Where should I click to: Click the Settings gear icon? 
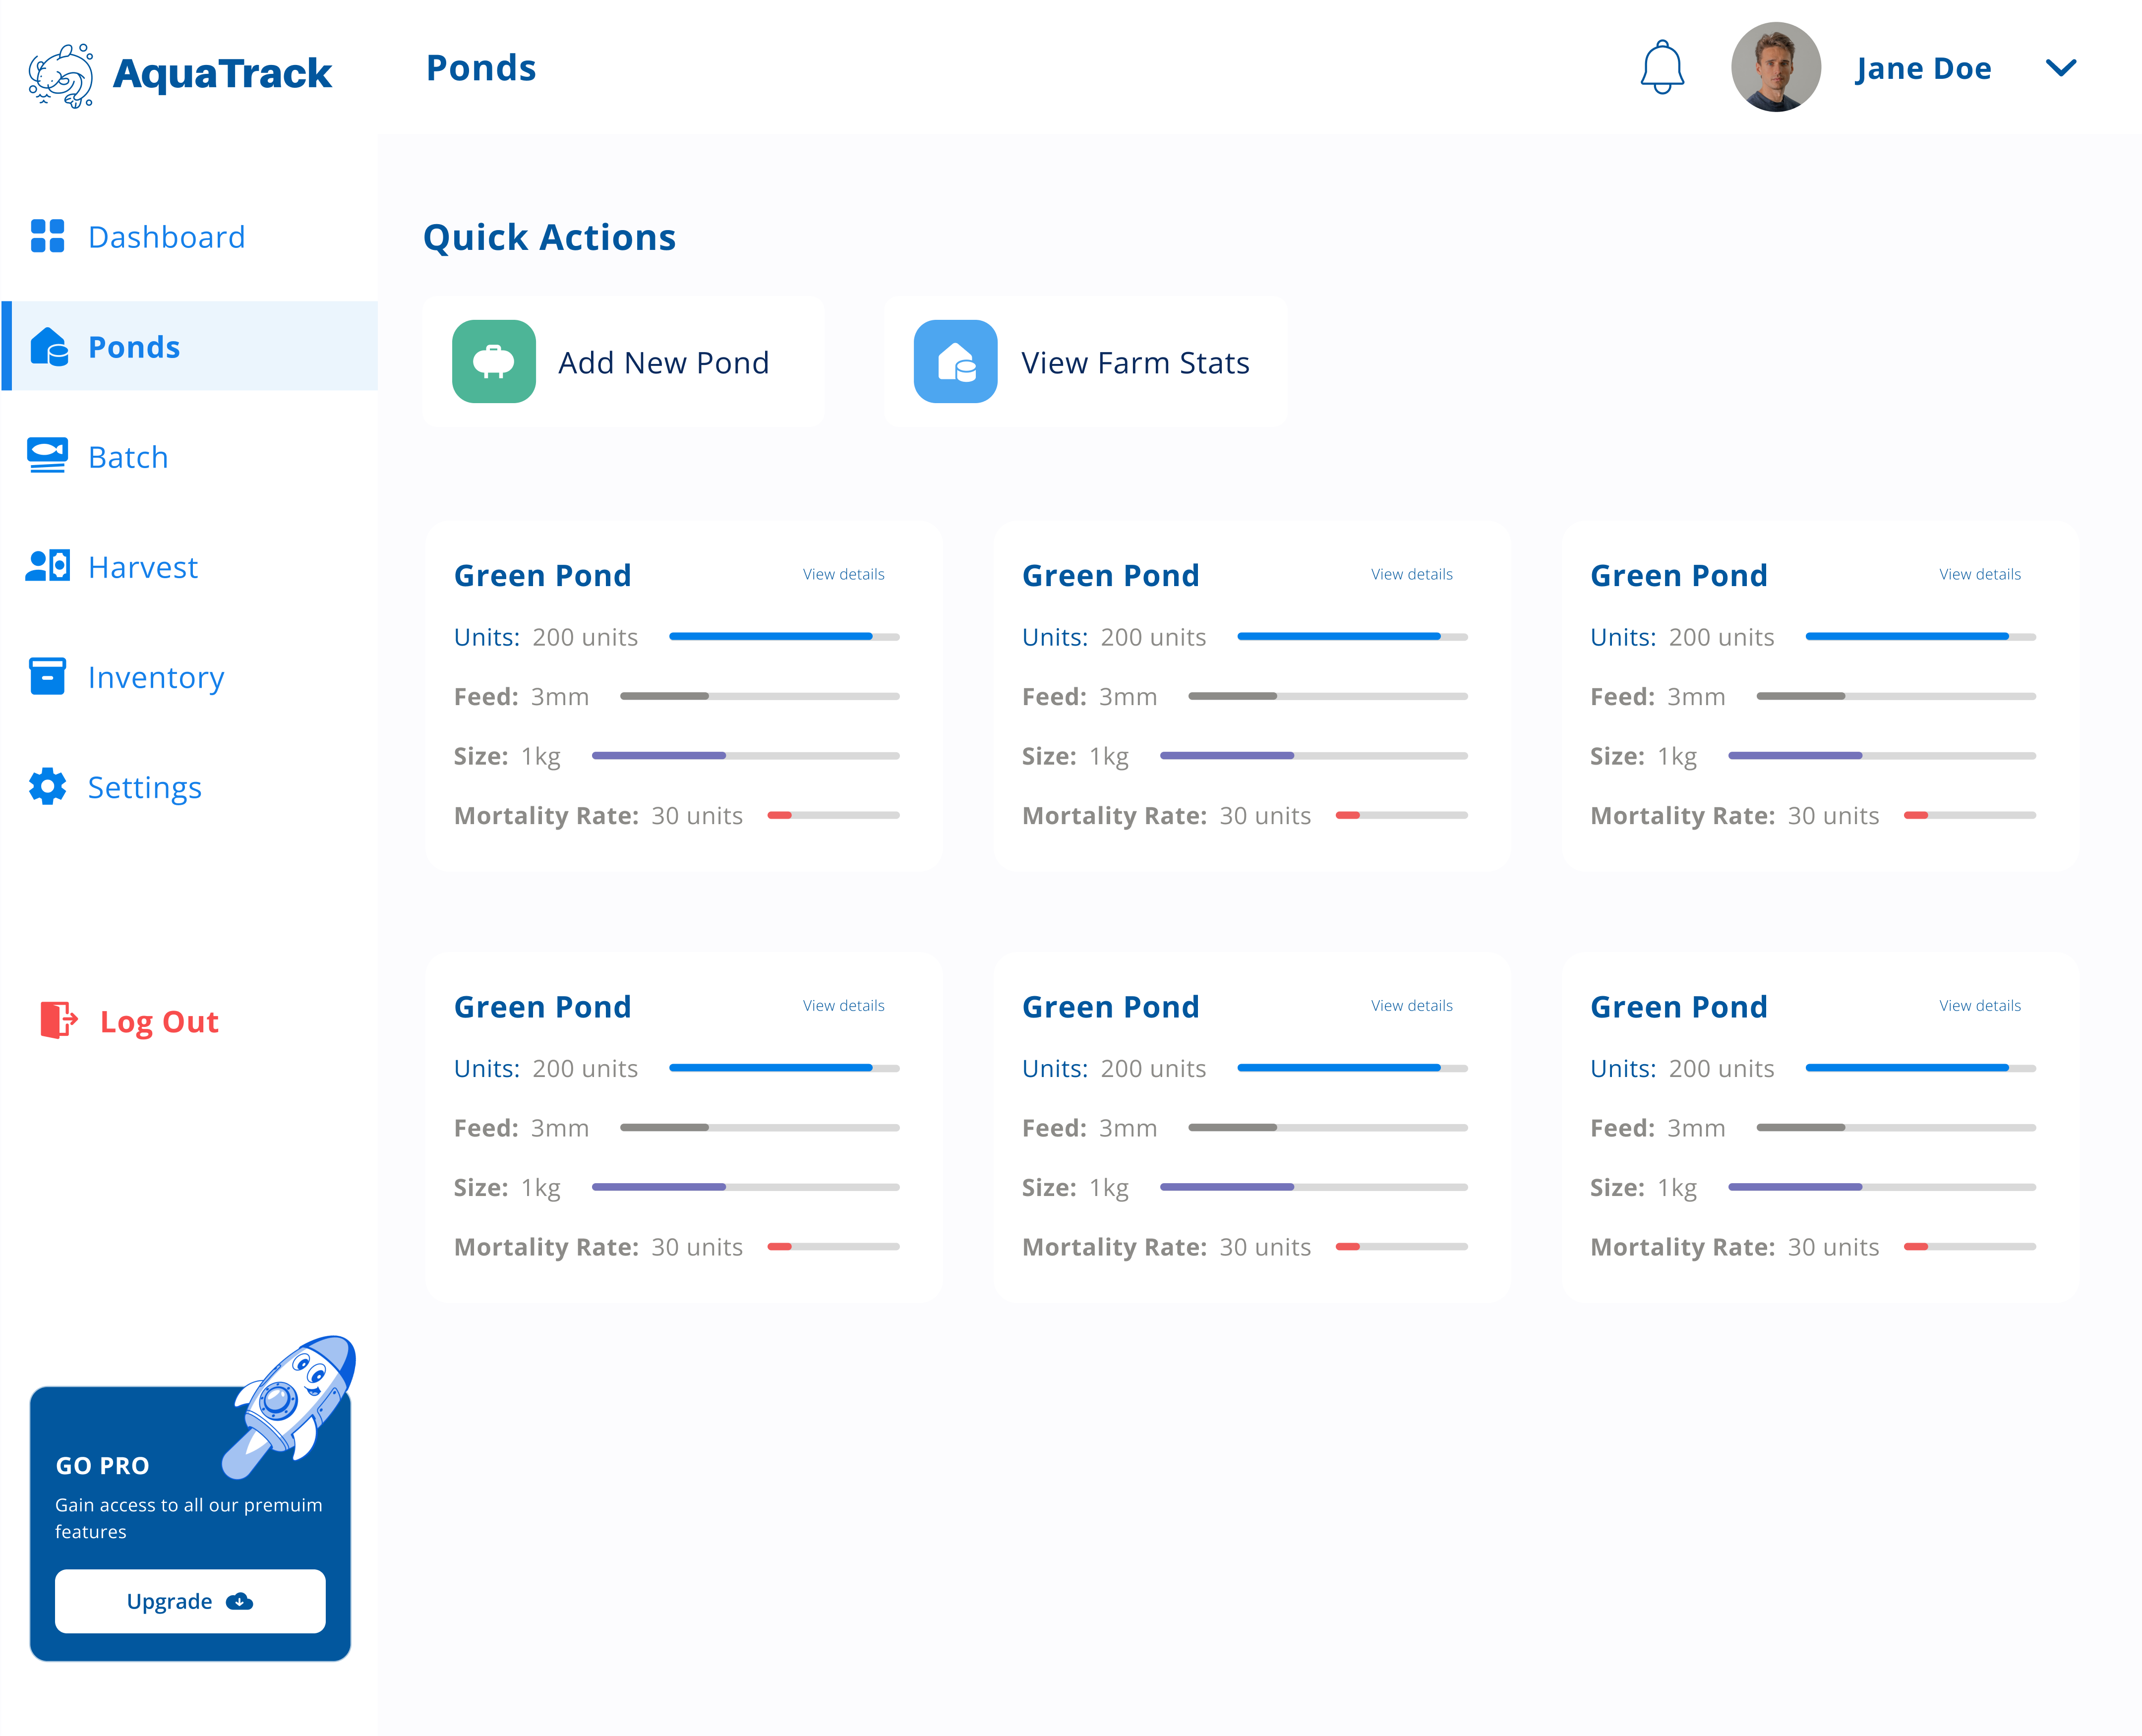pyautogui.click(x=47, y=787)
